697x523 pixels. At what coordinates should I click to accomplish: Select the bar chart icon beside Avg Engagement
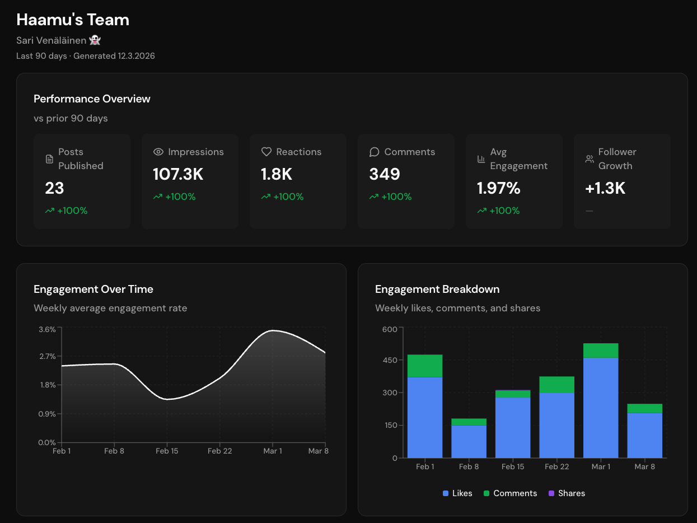(x=481, y=159)
